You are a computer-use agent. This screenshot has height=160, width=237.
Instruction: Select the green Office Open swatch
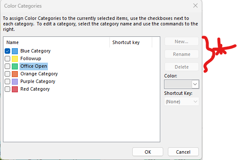(x=15, y=66)
